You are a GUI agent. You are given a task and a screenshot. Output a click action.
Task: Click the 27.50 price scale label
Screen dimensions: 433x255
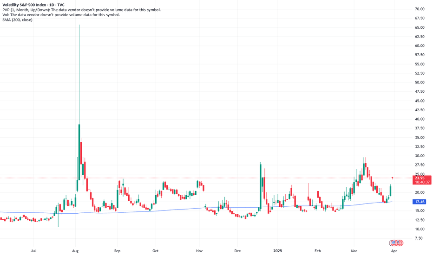(420, 165)
